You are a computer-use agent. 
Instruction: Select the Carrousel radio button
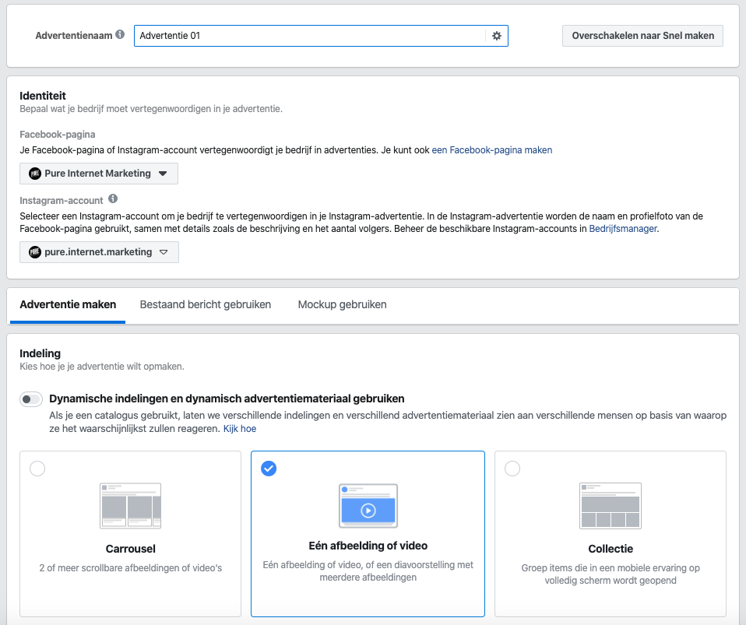[37, 469]
